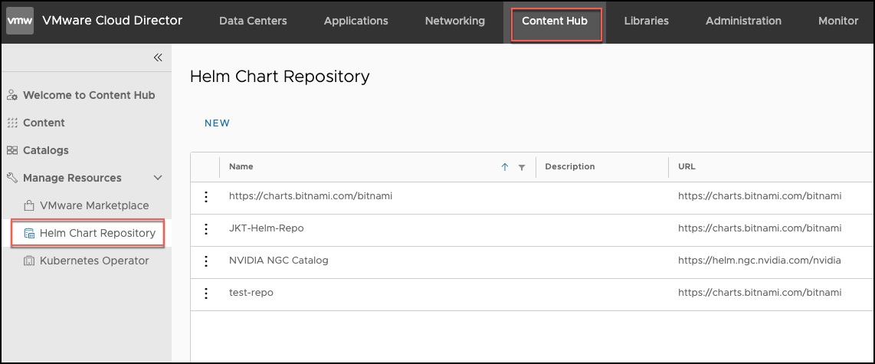Open Catalogs from the sidebar
875x364 pixels.
tap(45, 150)
